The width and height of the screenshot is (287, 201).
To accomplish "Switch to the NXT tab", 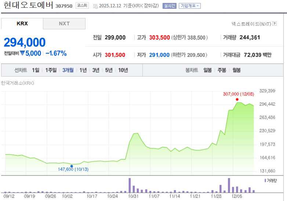I will tap(64, 23).
